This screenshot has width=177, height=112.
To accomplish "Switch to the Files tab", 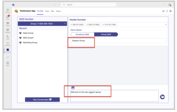I will pos(52,11).
